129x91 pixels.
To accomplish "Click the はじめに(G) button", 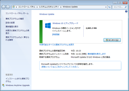I will (x=112, y=40).
